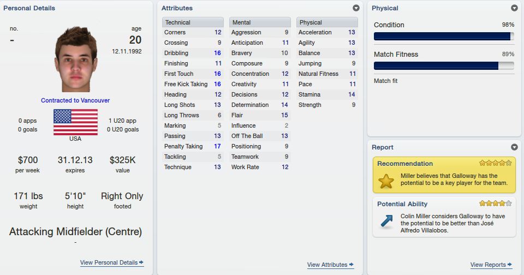Select the Mental attributes column header

260,22
